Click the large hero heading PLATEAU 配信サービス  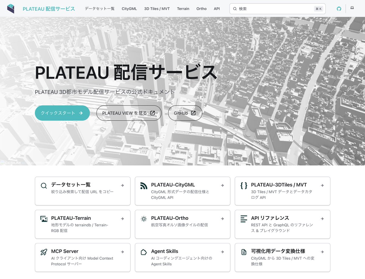pos(126,73)
